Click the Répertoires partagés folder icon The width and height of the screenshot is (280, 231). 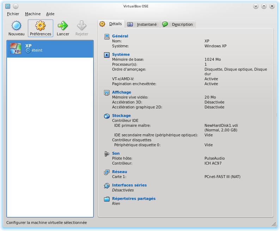tap(107, 199)
